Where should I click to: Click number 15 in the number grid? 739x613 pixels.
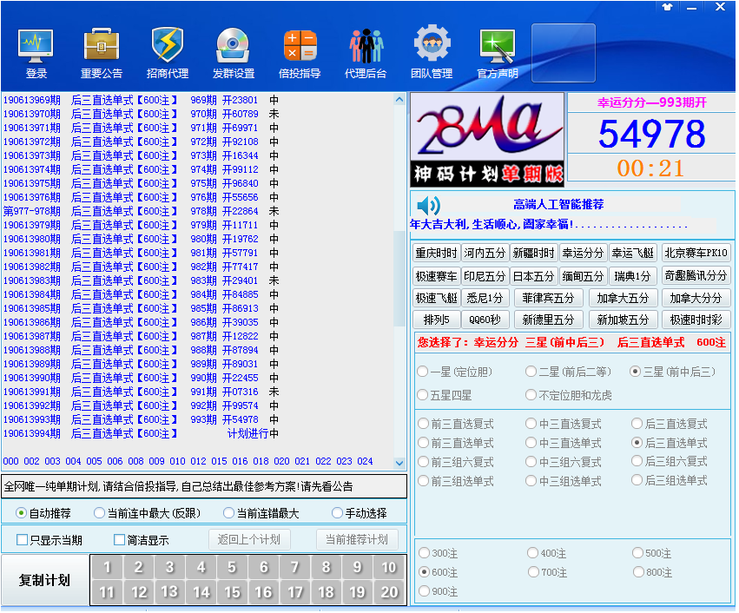233,592
